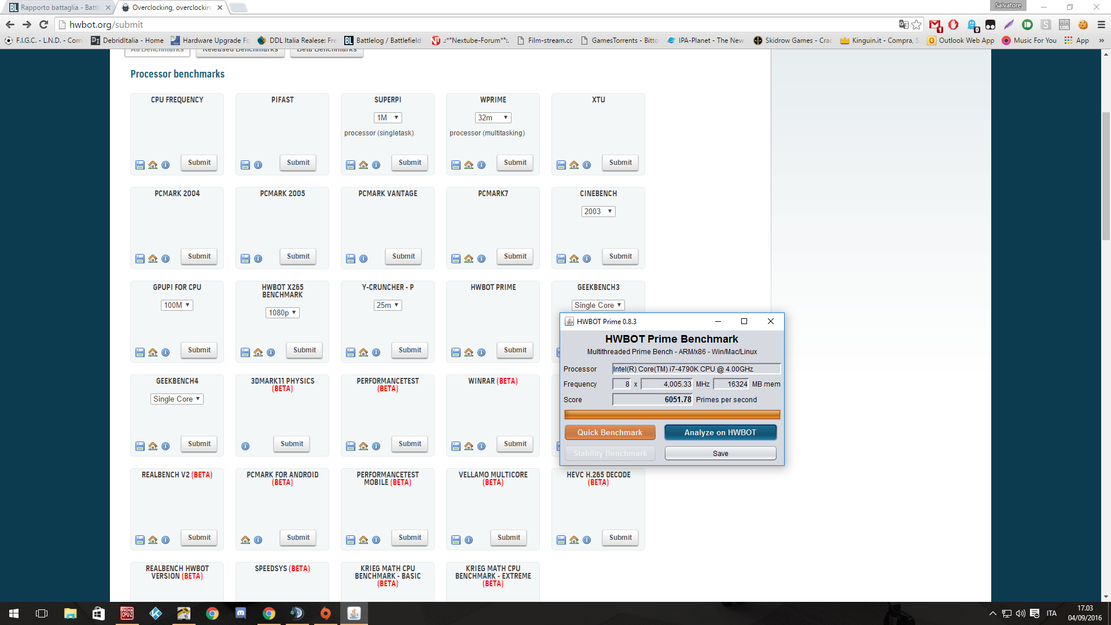Open the GPUPI FOR CPU 100M dropdown

177,305
